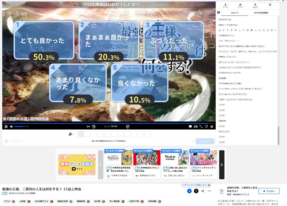Click the 藤原夏海 tag
Viewport: 287px width, 206px height.
tap(81, 201)
